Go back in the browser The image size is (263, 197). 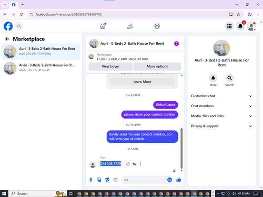[5, 14]
